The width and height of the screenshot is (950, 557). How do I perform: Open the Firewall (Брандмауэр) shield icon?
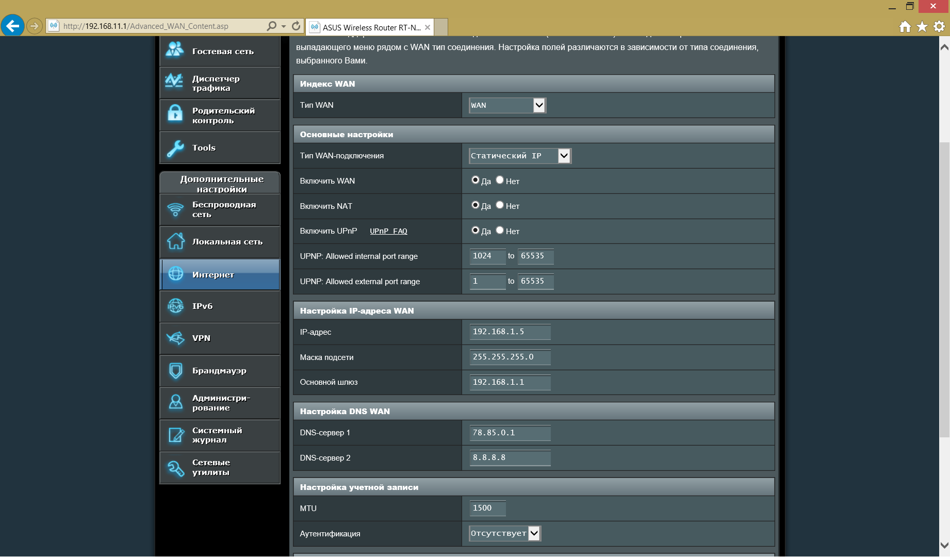pyautogui.click(x=175, y=370)
